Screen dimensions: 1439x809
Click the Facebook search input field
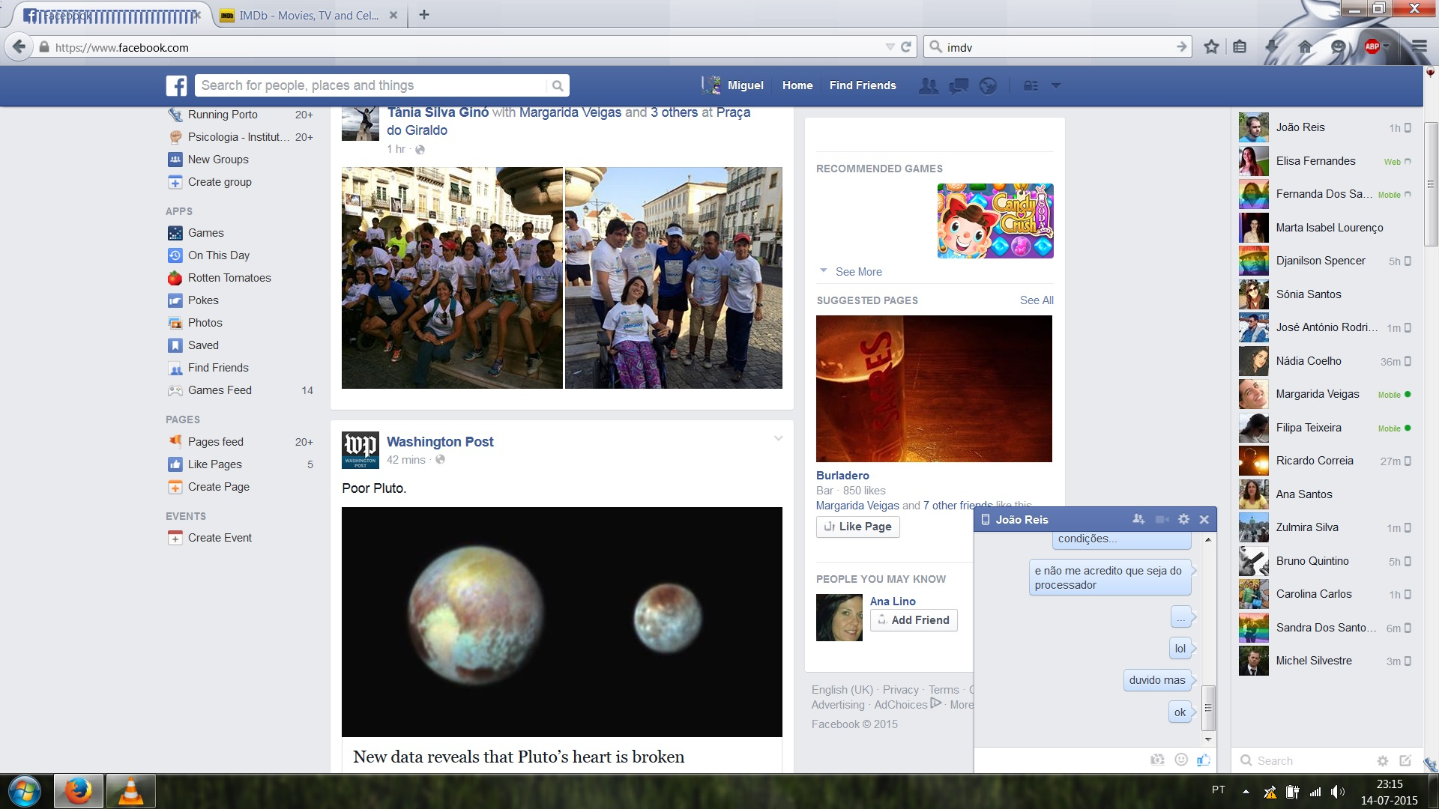pyautogui.click(x=371, y=85)
